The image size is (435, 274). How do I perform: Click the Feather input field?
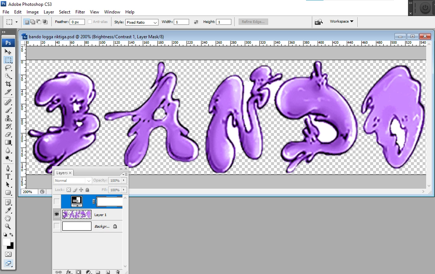[x=77, y=22]
